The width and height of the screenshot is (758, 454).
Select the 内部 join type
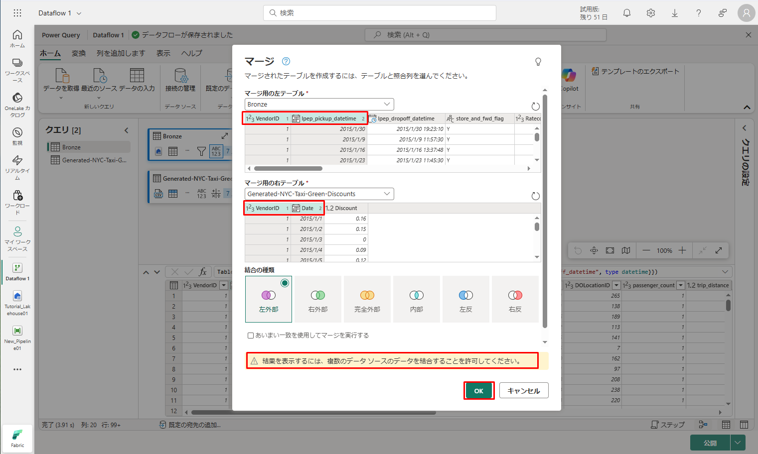417,299
